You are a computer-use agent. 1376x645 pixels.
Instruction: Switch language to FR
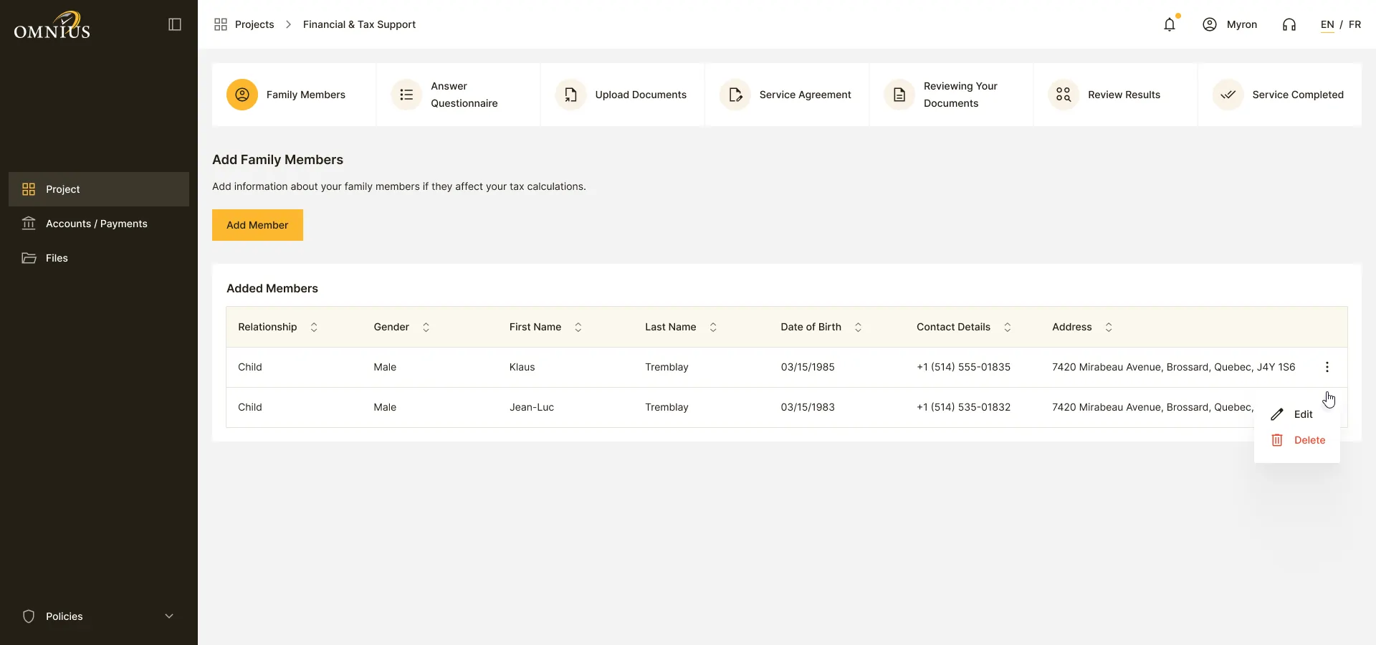[x=1354, y=24]
